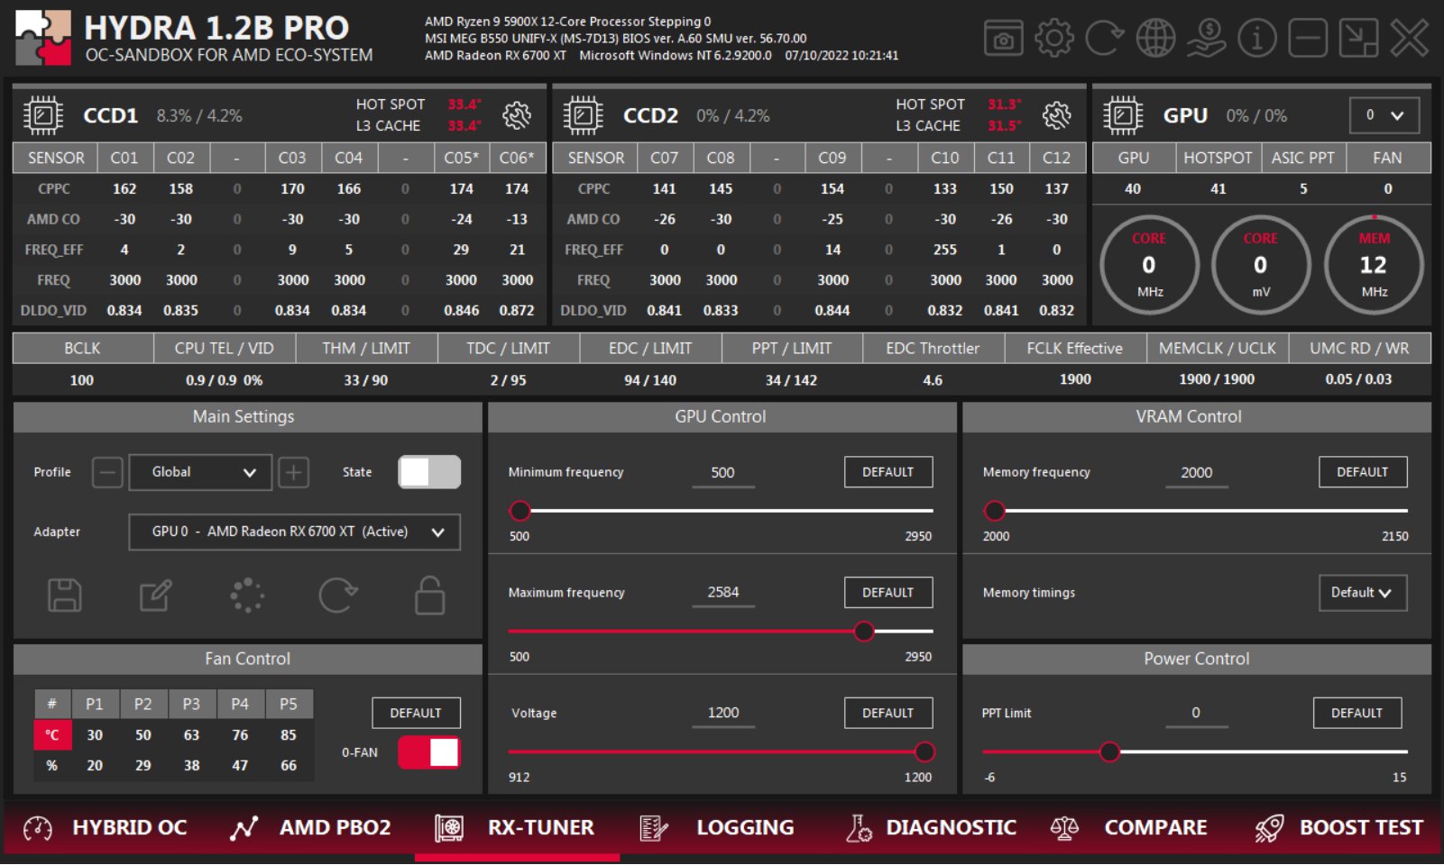Select the °C row in fan table
Image resolution: width=1444 pixels, height=865 pixels.
tap(52, 735)
